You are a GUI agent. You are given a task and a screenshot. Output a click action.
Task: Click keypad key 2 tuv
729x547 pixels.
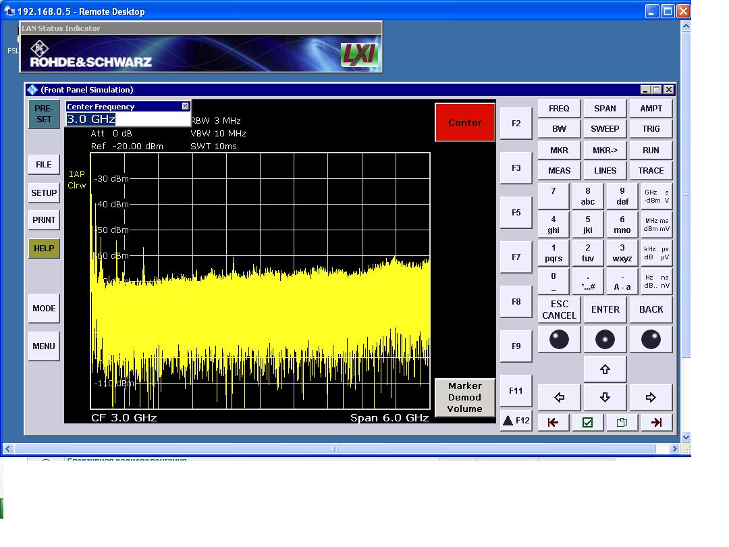[588, 253]
